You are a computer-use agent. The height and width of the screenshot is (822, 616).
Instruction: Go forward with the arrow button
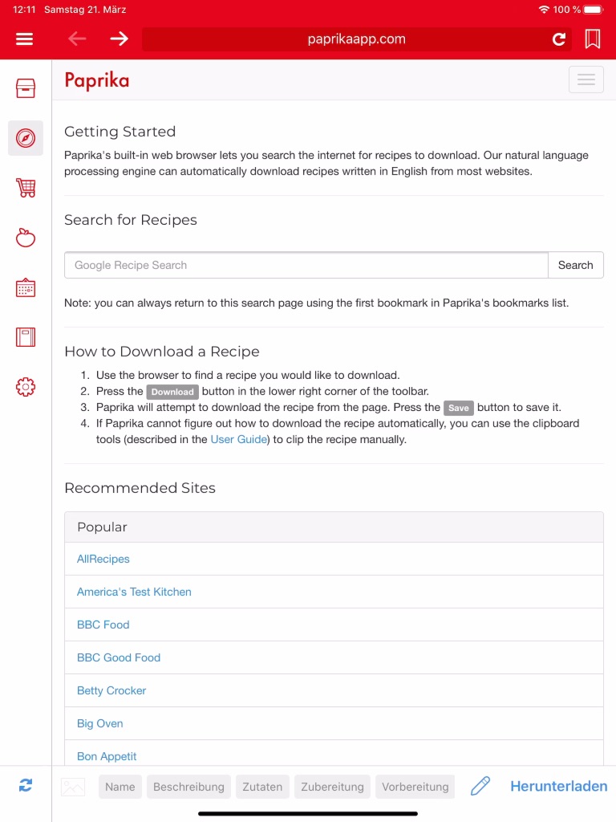click(120, 39)
